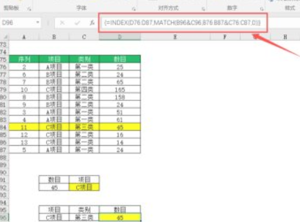The height and width of the screenshot is (222, 300).
Task: Open font group dialog launcher
Action: 134,9
